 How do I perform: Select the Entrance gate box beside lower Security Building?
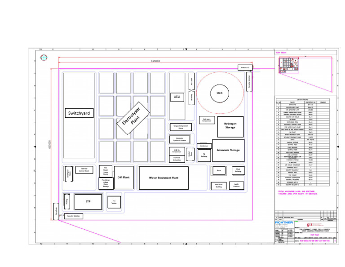click(56, 212)
